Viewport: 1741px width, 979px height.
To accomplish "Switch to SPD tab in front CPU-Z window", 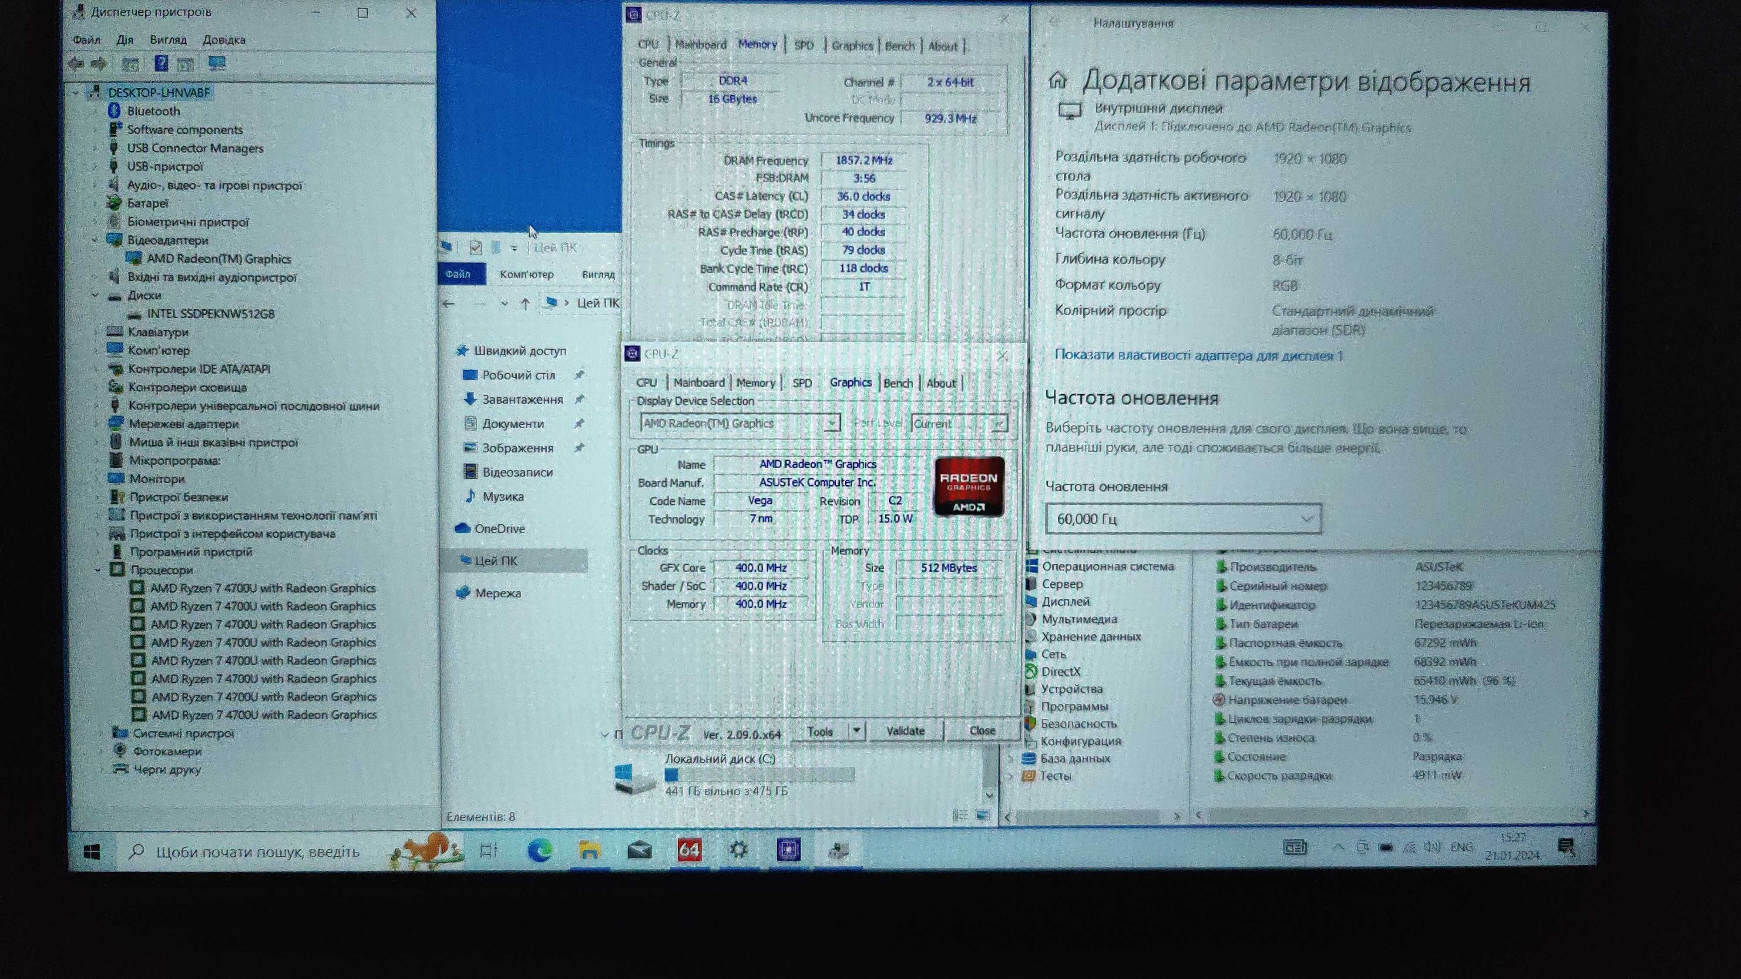I will pos(802,383).
